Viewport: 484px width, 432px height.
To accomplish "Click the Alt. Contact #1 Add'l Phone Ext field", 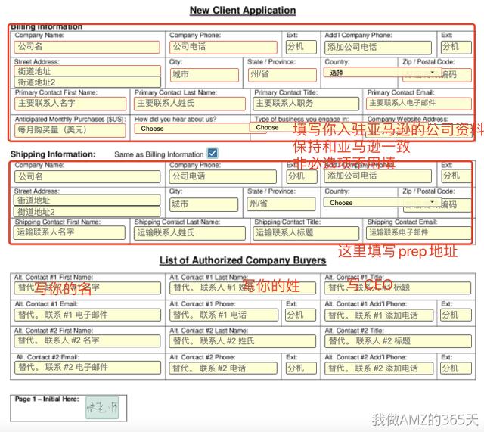I will pyautogui.click(x=457, y=315).
